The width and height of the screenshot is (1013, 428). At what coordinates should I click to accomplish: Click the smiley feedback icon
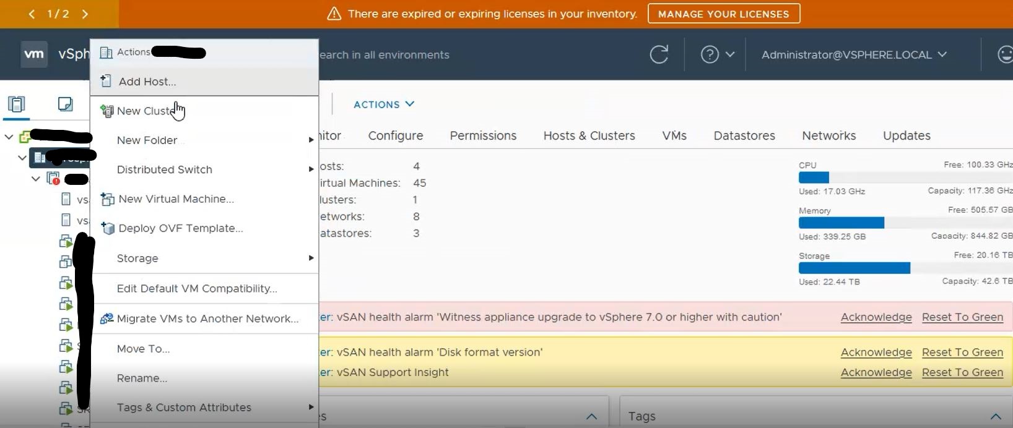[1006, 54]
